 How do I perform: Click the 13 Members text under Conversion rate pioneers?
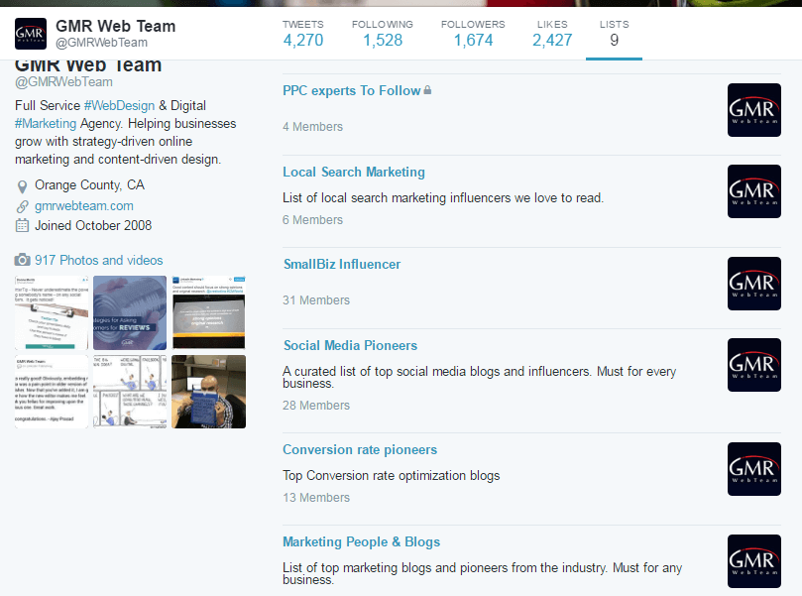click(x=316, y=497)
